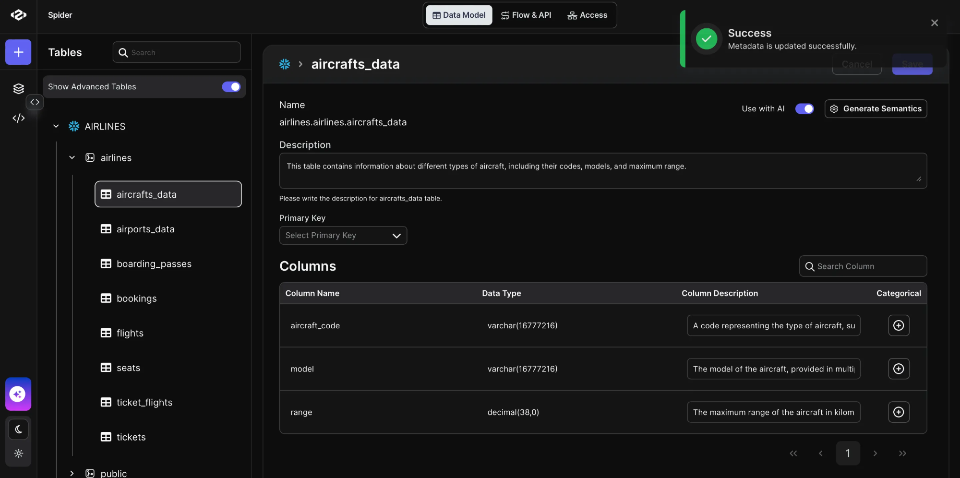Select the aircrafts_data table
This screenshot has height=478, width=960.
168,194
